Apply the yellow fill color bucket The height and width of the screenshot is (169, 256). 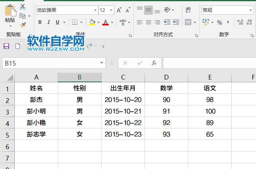tap(92, 22)
